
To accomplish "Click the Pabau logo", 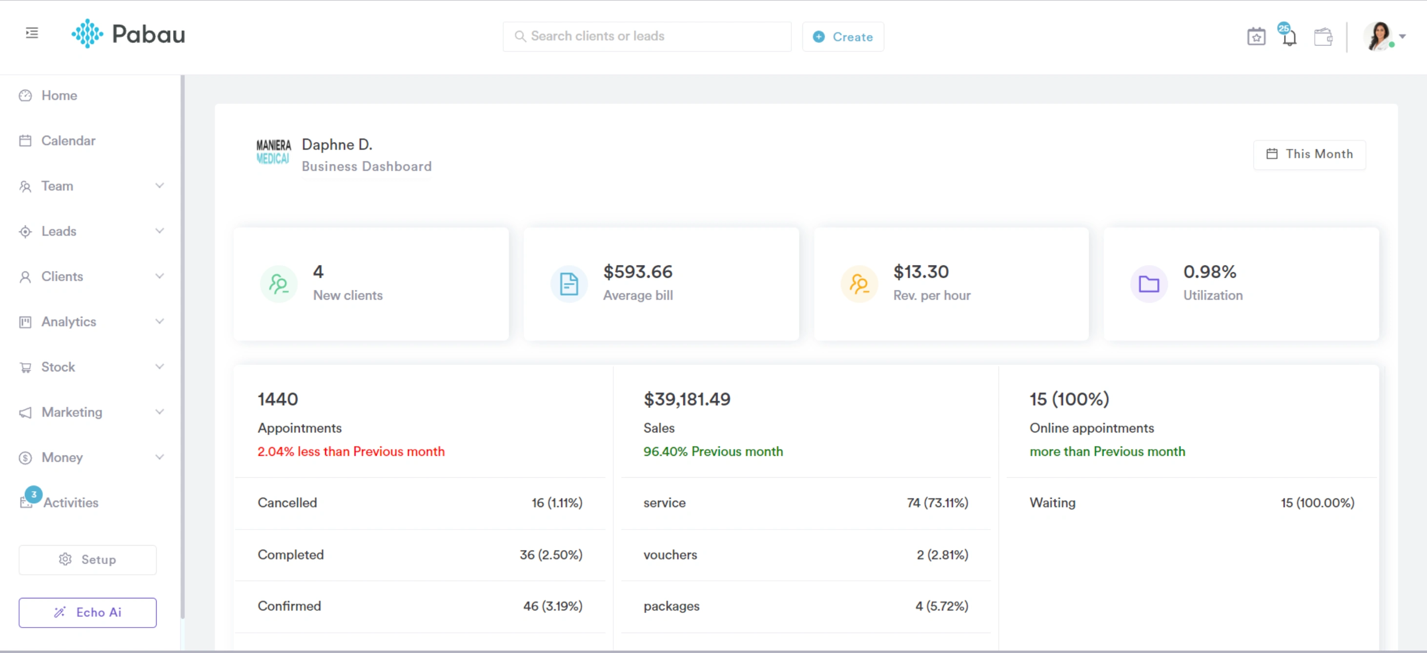I will click(128, 34).
